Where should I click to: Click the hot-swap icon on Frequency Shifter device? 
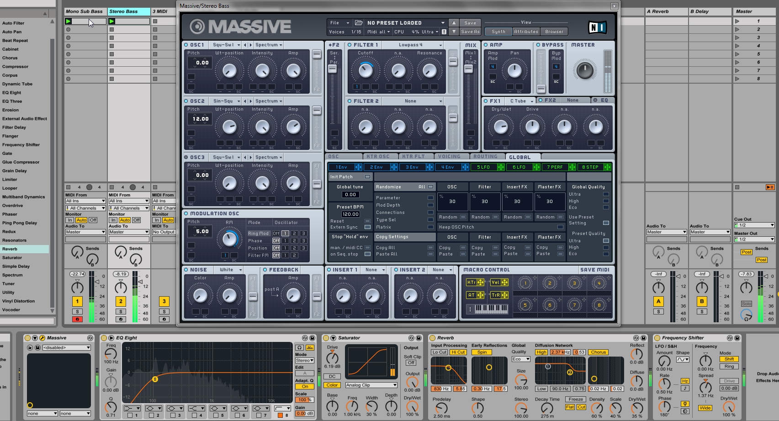click(730, 338)
